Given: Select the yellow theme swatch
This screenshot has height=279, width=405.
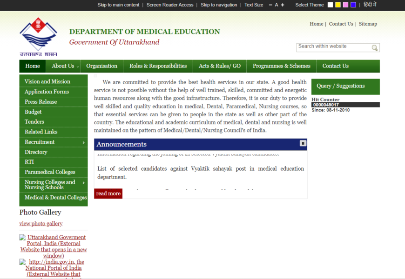Looking at the screenshot, I should (338, 5).
